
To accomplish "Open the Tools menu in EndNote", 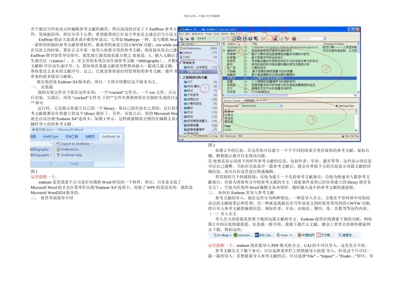I will (x=217, y=34).
